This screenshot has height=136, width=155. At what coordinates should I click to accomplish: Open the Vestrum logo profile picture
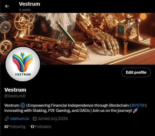click(23, 64)
